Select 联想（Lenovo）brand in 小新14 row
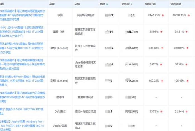 coord(59,48)
